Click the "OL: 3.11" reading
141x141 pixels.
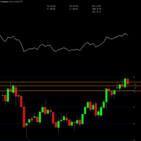point(96,12)
